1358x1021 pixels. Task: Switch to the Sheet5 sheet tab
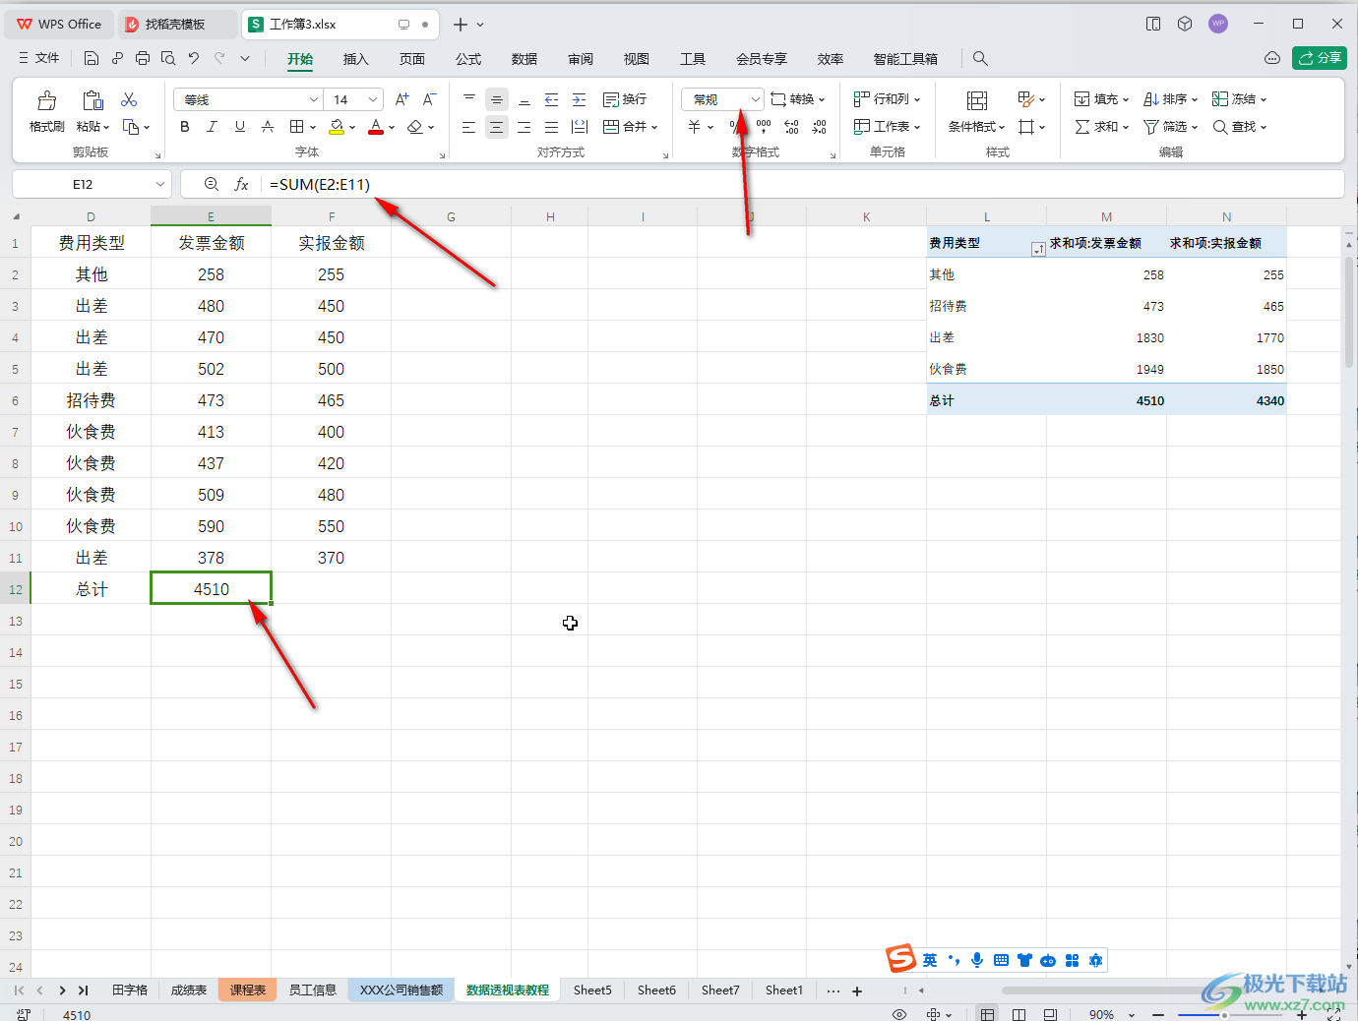pyautogui.click(x=592, y=990)
